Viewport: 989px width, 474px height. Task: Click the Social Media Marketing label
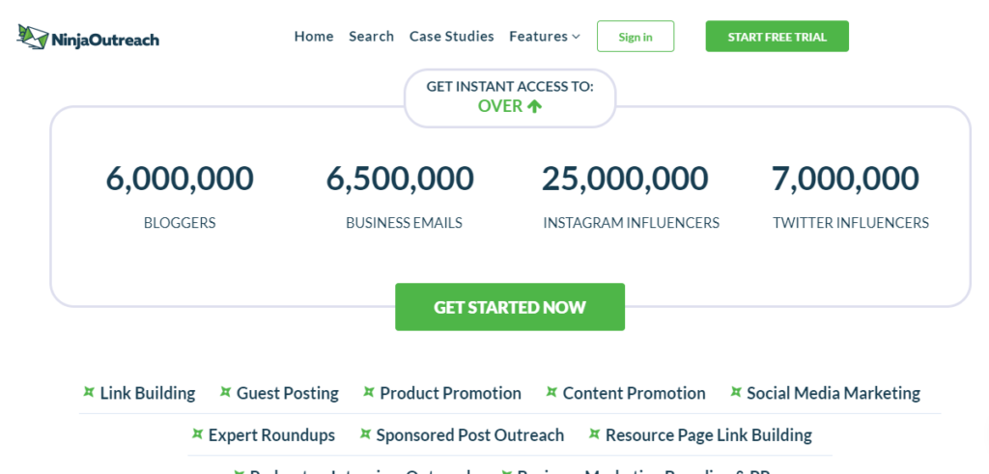click(x=833, y=393)
